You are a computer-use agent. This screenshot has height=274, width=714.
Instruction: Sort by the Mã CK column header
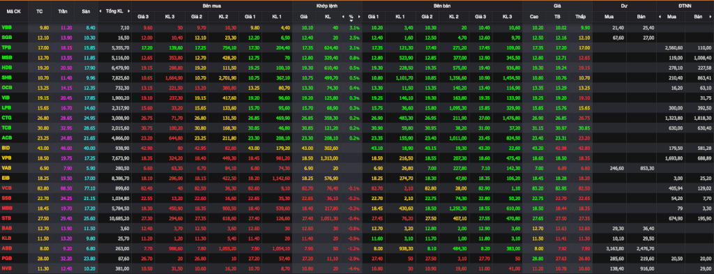click(14, 11)
